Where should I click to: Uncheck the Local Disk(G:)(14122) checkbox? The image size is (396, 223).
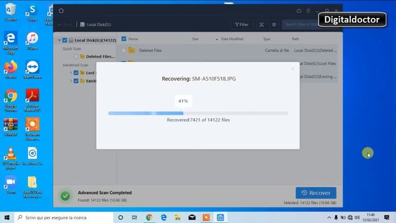point(64,40)
